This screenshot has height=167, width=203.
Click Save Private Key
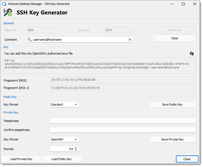point(172,139)
